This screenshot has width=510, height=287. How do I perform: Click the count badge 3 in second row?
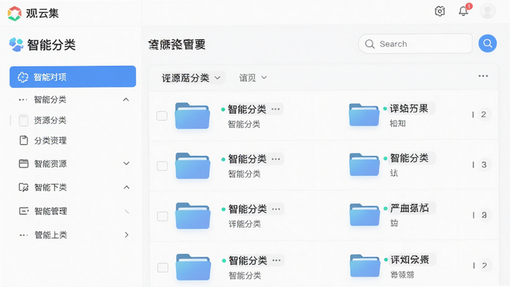484,165
